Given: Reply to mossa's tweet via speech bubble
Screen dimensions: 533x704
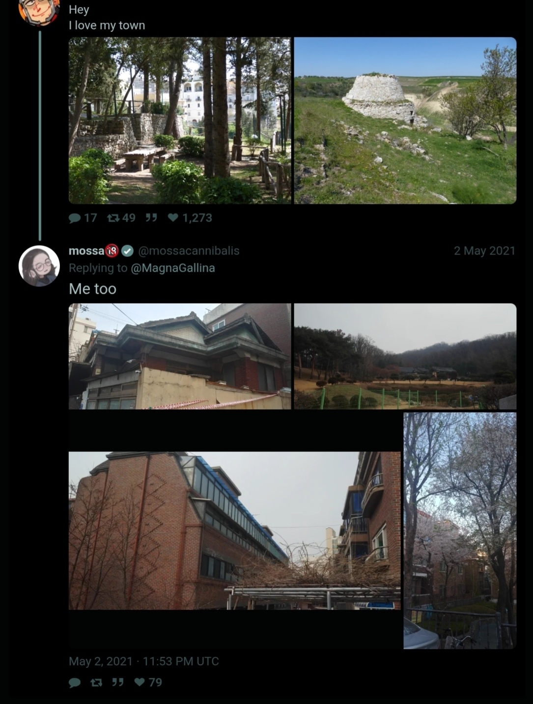Looking at the screenshot, I should [x=75, y=682].
